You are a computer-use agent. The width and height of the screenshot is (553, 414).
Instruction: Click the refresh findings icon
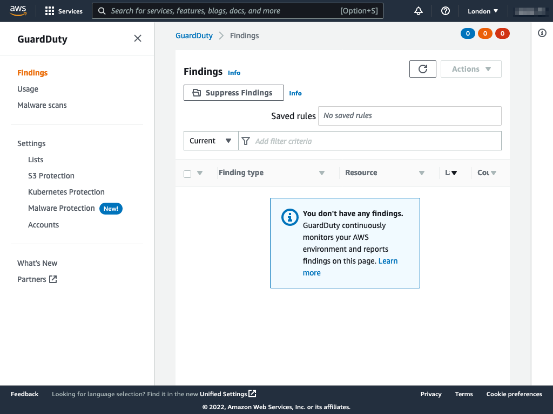(x=423, y=68)
